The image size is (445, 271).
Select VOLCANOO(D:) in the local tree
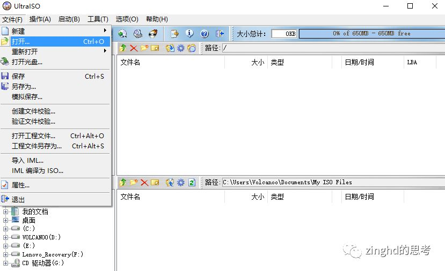tap(41, 237)
